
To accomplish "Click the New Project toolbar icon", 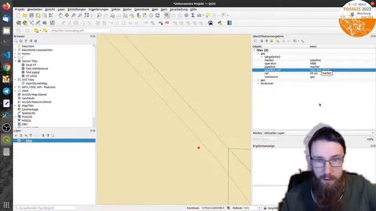I will click(18, 15).
